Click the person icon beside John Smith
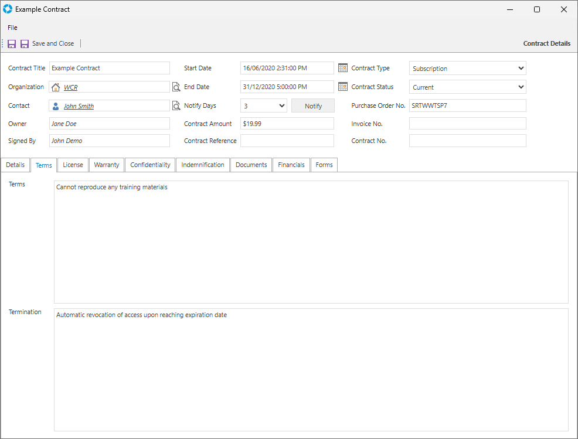This screenshot has height=439, width=578. click(x=56, y=107)
